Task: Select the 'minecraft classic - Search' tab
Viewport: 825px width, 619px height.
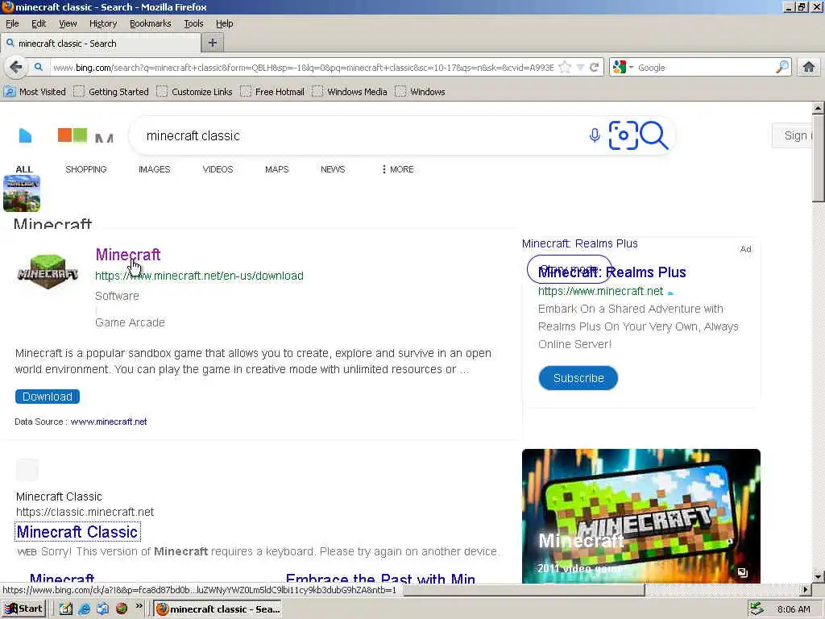Action: point(101,44)
